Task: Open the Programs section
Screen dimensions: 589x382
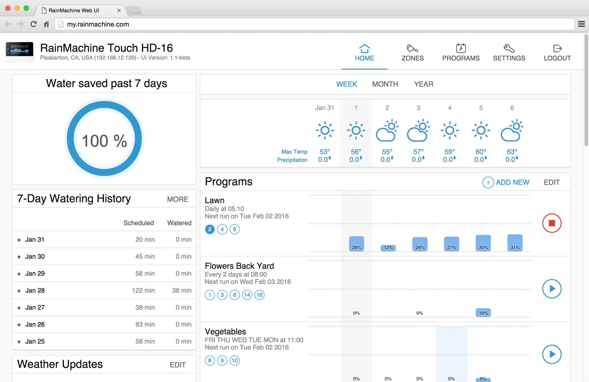Action: click(461, 53)
